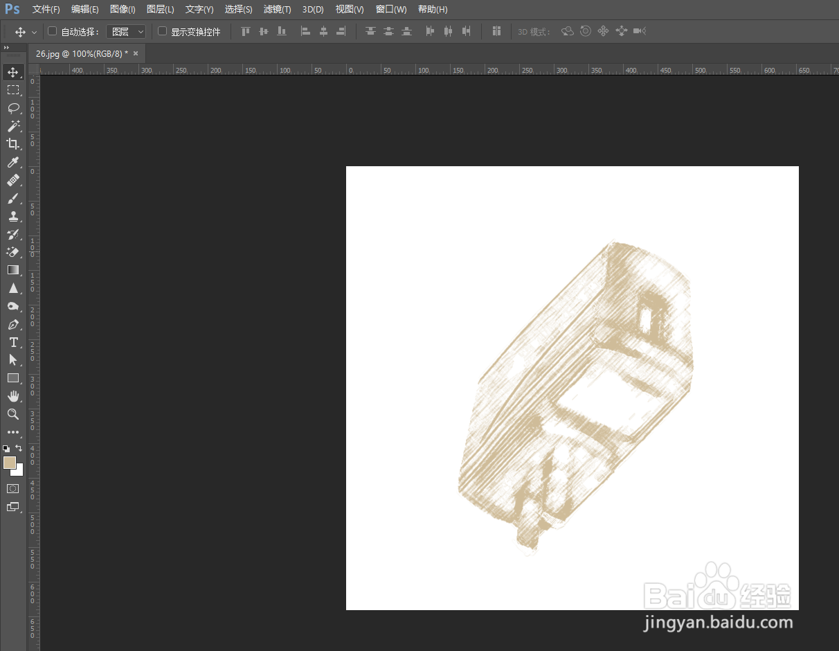Toggle Quick Mask mode
This screenshot has height=651, width=839.
(13, 488)
